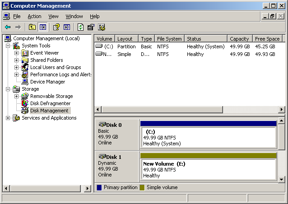This screenshot has width=288, height=204.
Task: Expand the Event Viewer node
Action: point(17,53)
